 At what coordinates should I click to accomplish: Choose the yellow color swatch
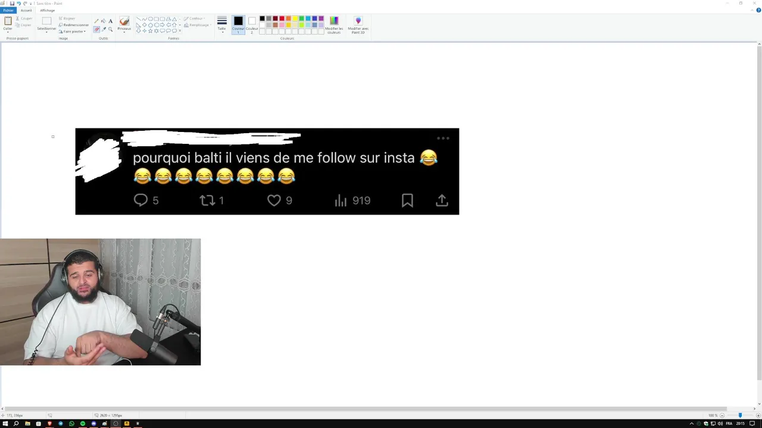[295, 18]
